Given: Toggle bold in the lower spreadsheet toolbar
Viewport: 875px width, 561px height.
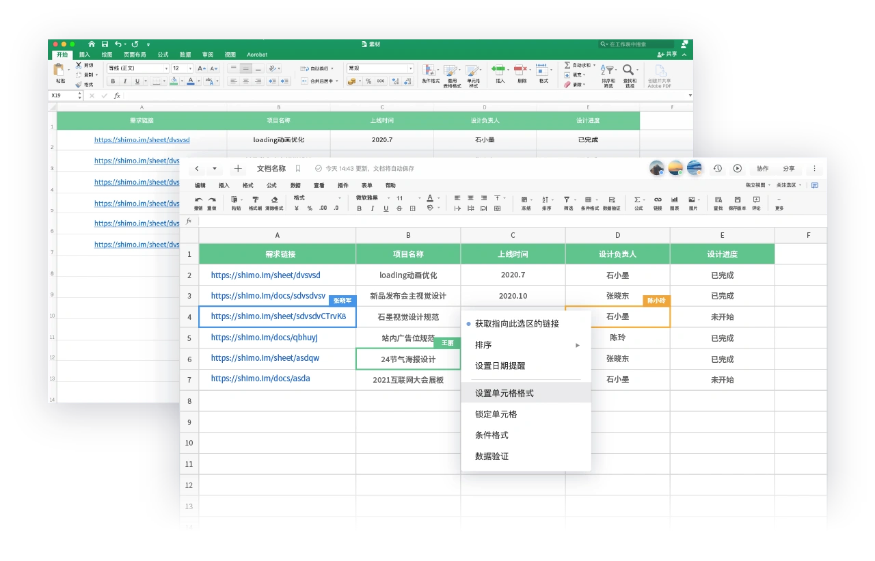Looking at the screenshot, I should (360, 208).
